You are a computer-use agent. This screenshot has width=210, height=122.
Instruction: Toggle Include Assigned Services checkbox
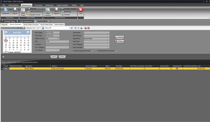coord(92,51)
